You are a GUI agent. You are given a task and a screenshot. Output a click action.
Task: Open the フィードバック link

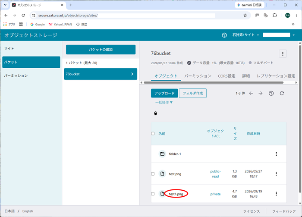pos(284,211)
